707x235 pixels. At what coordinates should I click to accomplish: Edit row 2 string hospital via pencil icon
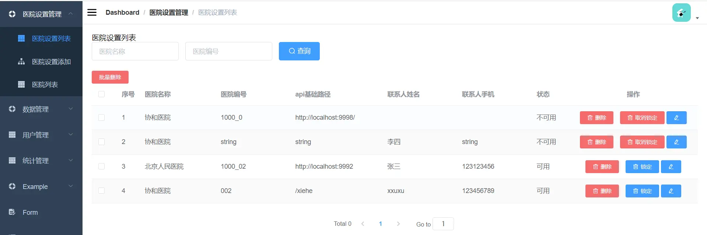point(676,142)
